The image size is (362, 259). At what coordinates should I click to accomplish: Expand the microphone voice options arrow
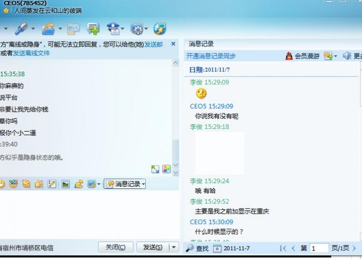[33, 29]
